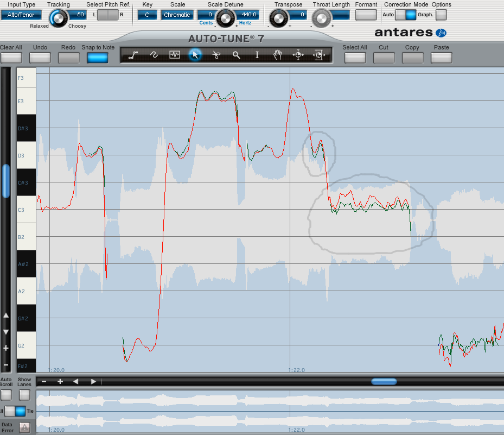Viewport: 504px width, 435px height.
Task: Select the Magnifying Glass zoom tool
Action: [236, 55]
